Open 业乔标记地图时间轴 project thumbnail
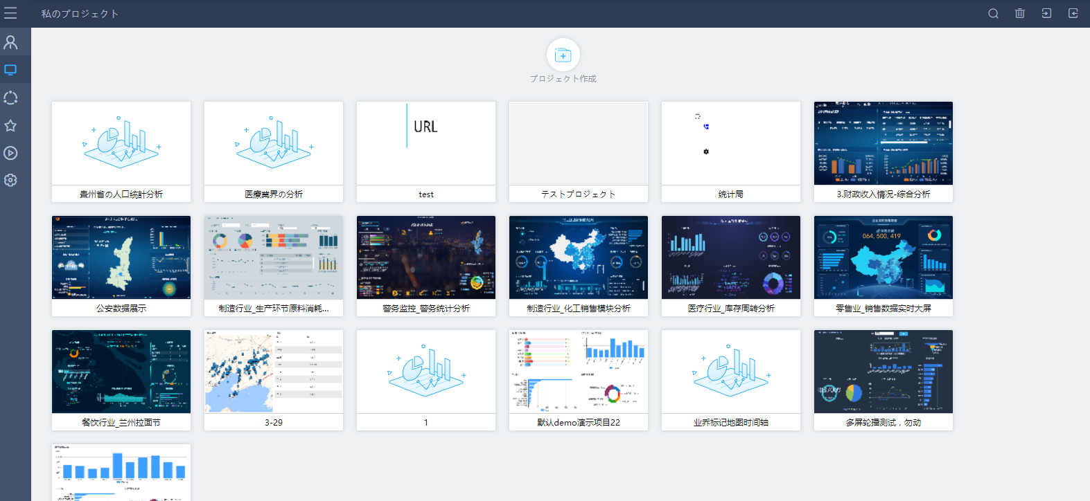 (731, 372)
